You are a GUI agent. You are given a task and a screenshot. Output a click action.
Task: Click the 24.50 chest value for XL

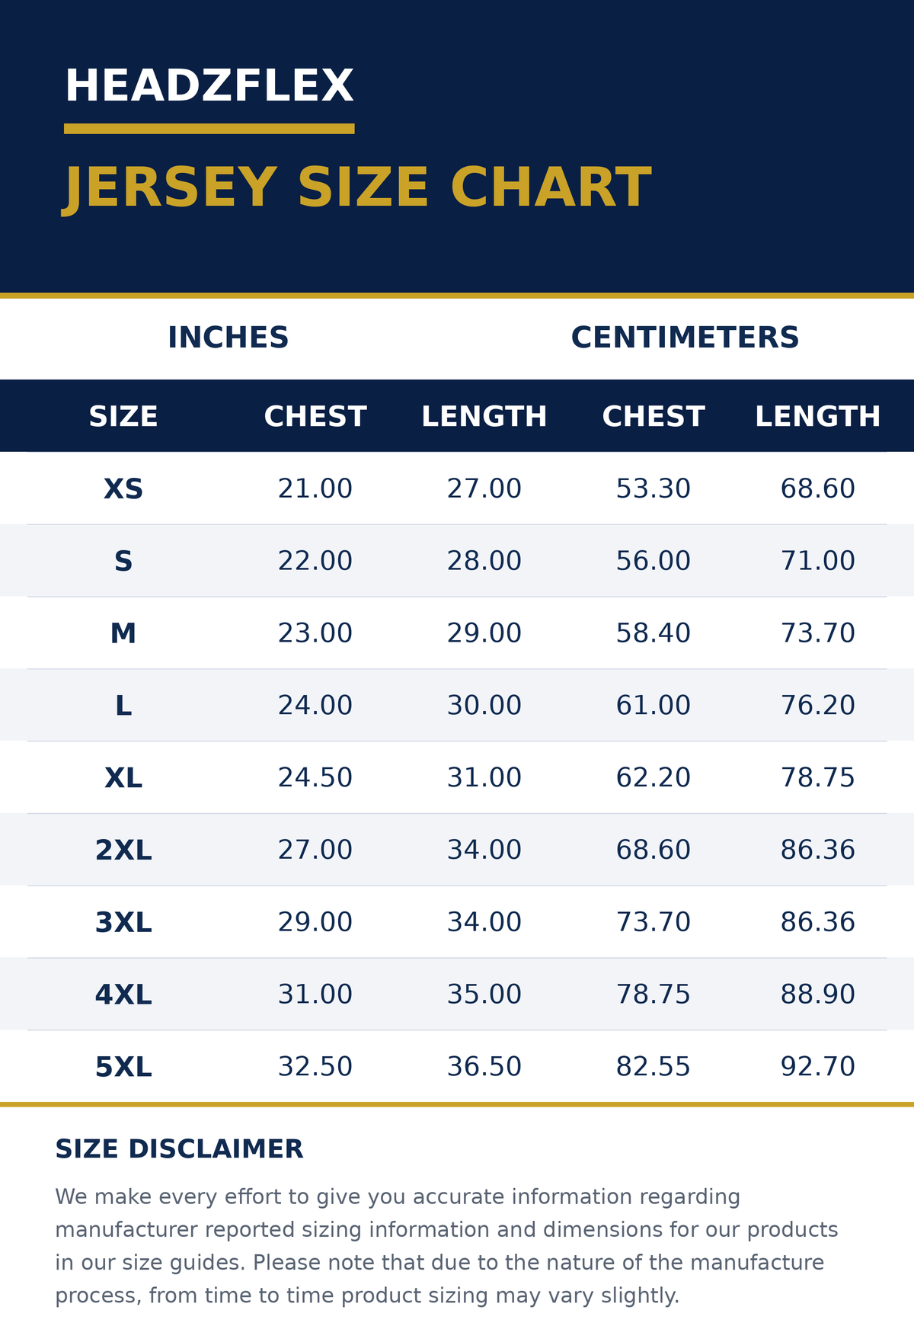(315, 778)
